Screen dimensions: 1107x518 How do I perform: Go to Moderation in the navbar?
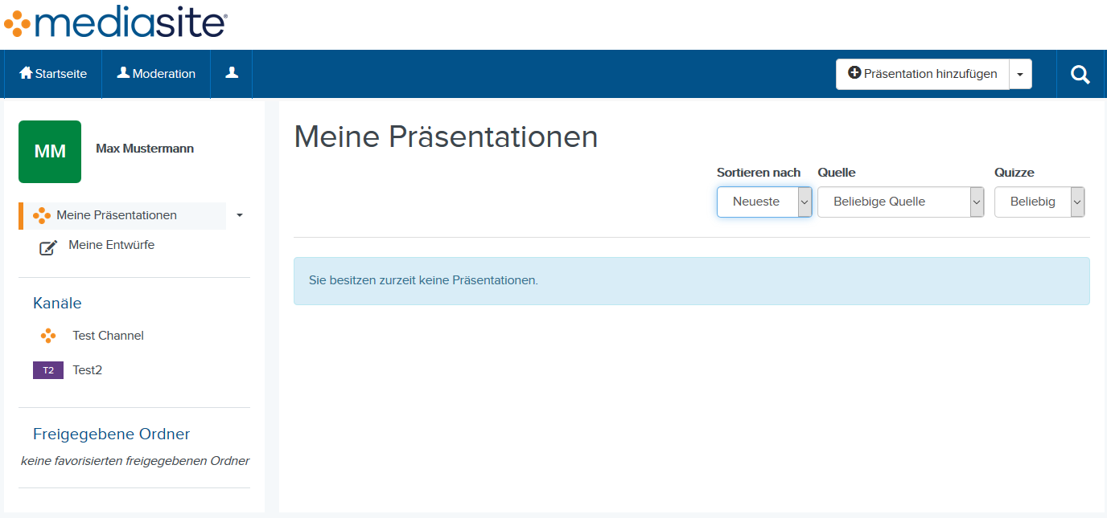click(x=156, y=74)
